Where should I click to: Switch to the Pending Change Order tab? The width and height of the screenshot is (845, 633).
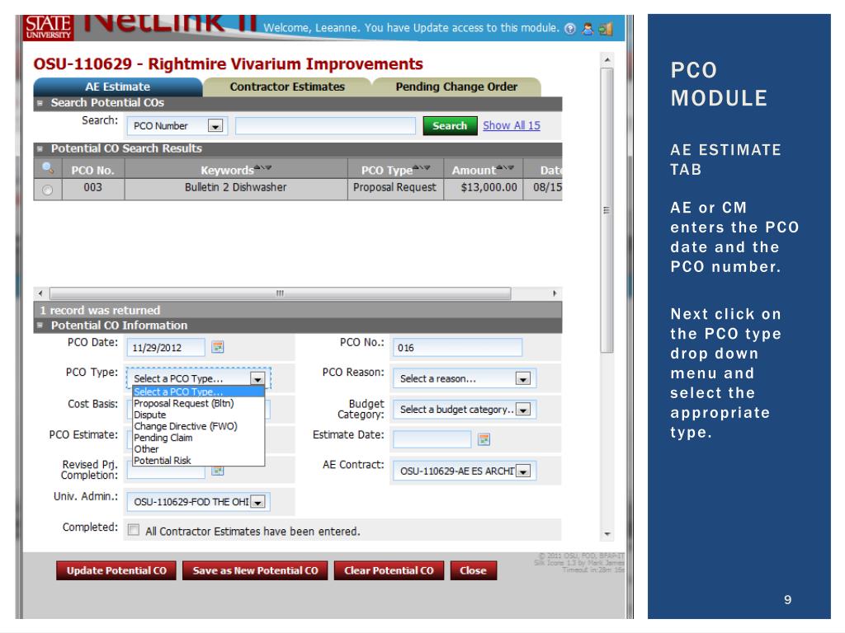(x=456, y=87)
